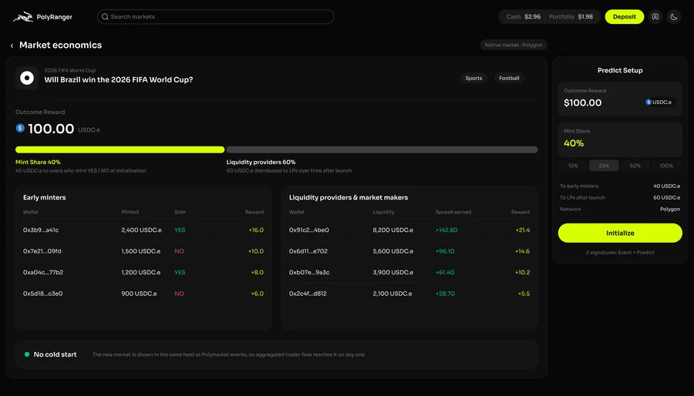Click wallet 0xb07e...9a3c
The width and height of the screenshot is (694, 396).
pyautogui.click(x=309, y=273)
